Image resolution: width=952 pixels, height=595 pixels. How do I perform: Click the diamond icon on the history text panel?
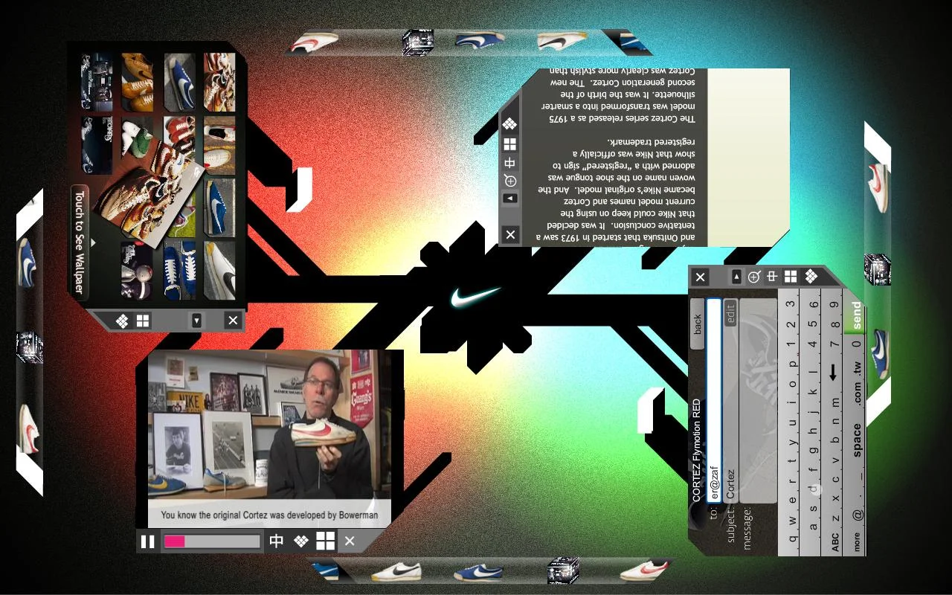509,123
